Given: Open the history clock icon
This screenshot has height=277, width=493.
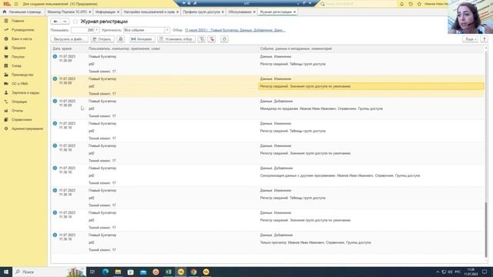Looking at the screenshot, I should point(411,4).
